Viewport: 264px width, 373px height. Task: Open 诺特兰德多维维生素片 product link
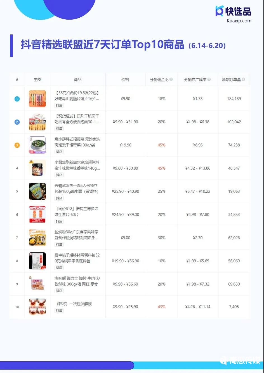(76, 212)
